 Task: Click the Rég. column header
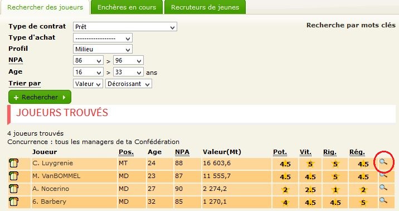coord(357,152)
